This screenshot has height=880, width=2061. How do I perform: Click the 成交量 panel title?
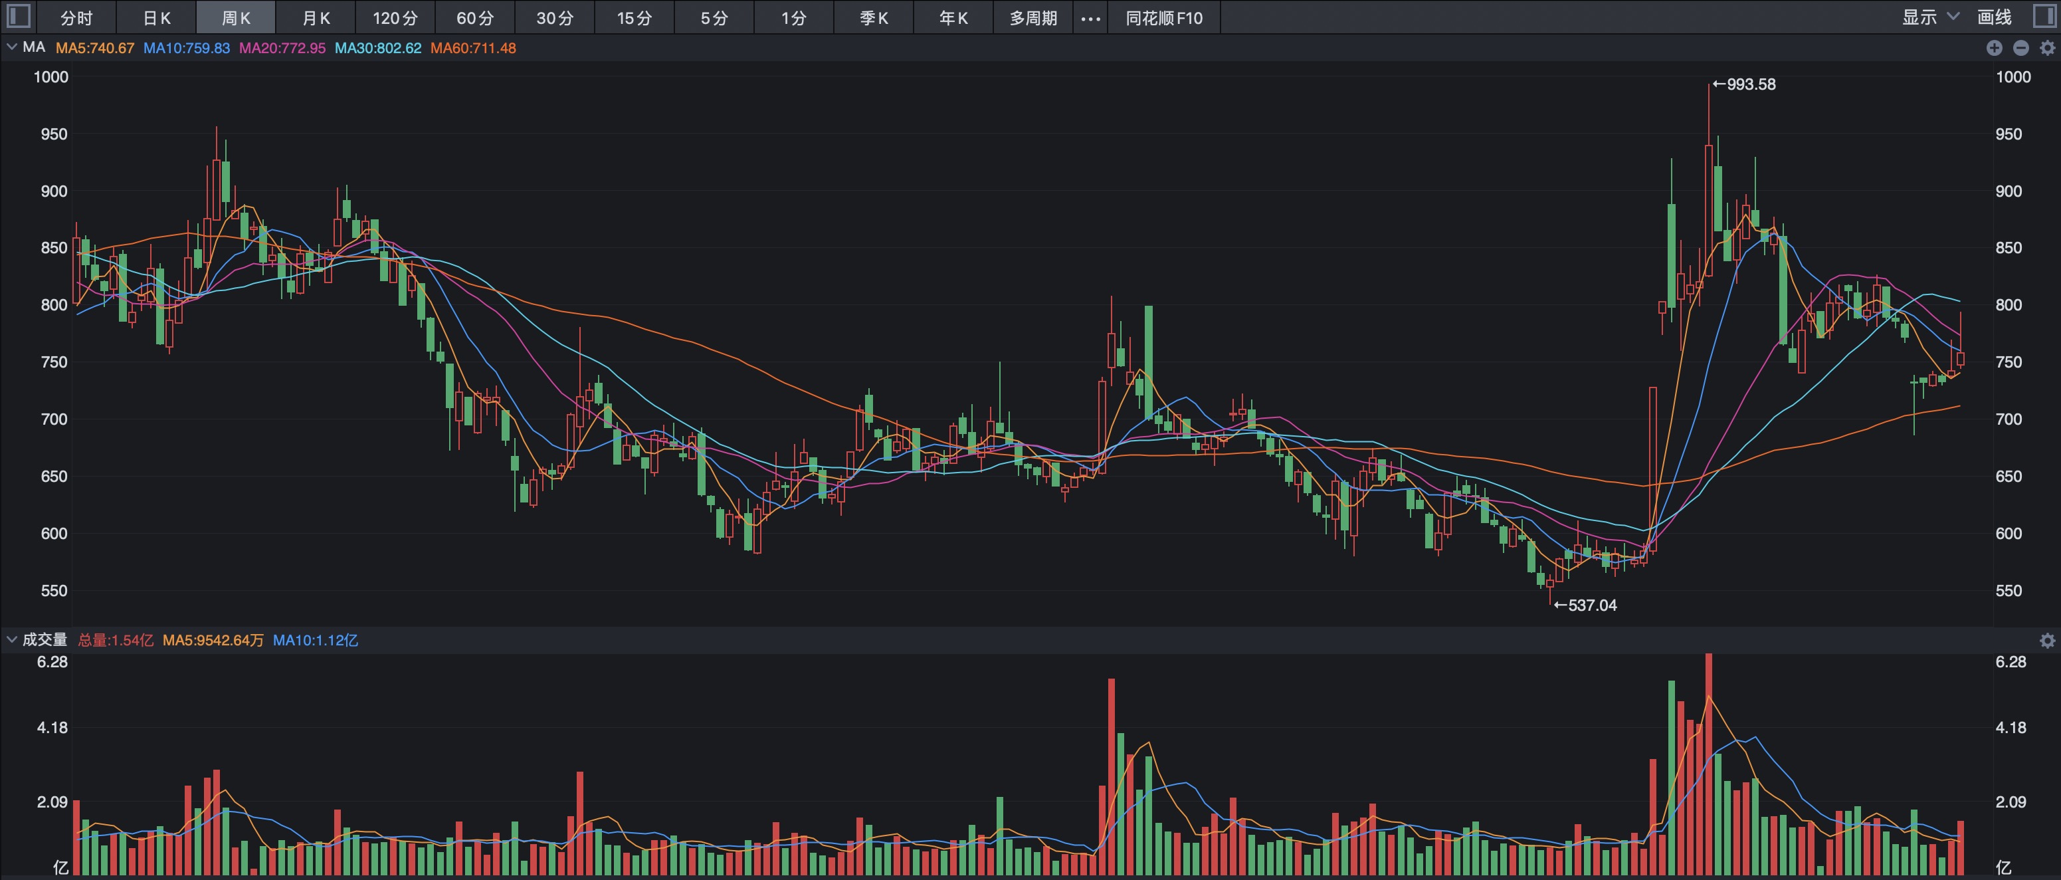(45, 640)
